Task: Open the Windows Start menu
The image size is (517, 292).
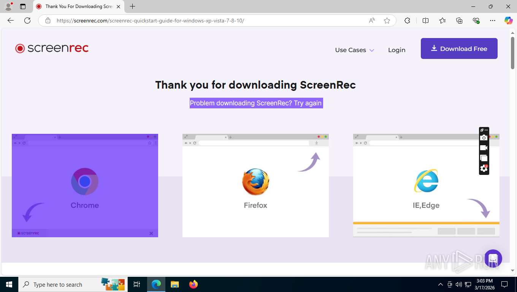Action: [9, 284]
